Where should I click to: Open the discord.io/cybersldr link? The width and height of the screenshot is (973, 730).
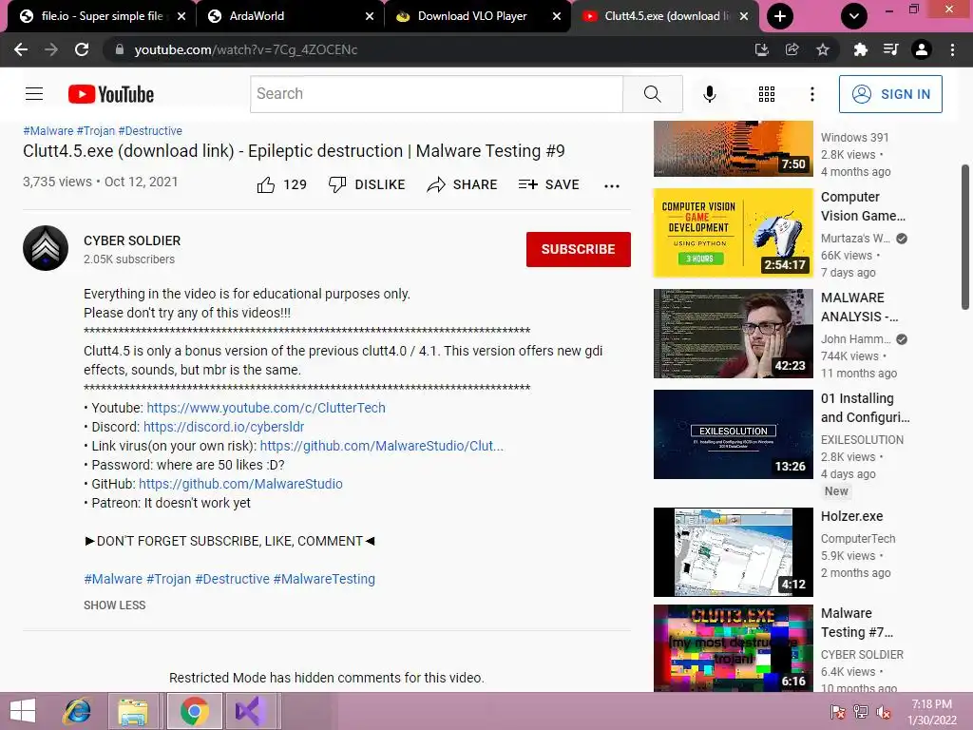click(224, 427)
